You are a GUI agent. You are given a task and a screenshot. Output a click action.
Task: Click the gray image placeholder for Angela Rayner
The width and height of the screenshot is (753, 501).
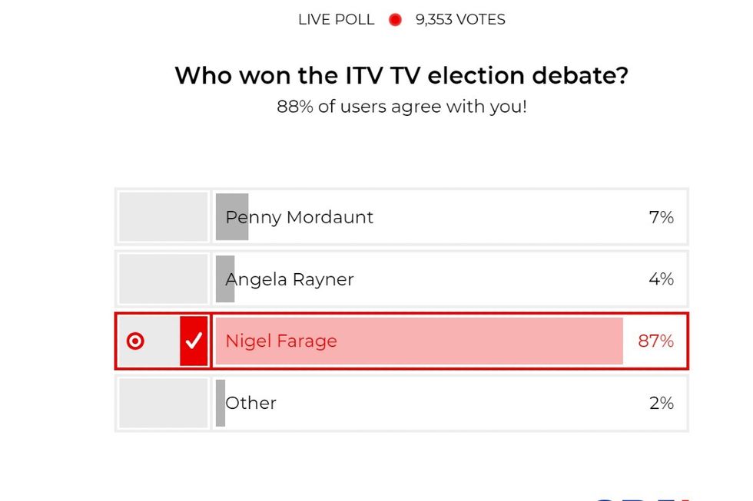(x=163, y=279)
